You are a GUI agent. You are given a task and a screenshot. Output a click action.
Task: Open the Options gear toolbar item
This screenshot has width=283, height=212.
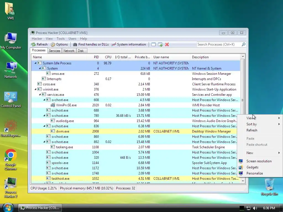point(59,44)
